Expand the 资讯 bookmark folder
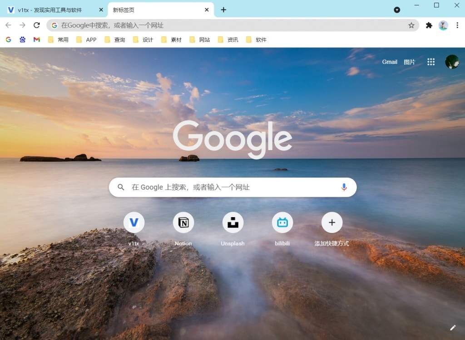 (228, 39)
